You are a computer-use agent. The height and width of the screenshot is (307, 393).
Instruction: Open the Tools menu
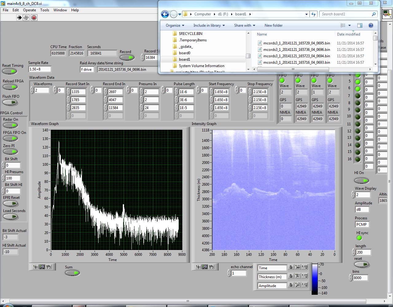point(45,10)
